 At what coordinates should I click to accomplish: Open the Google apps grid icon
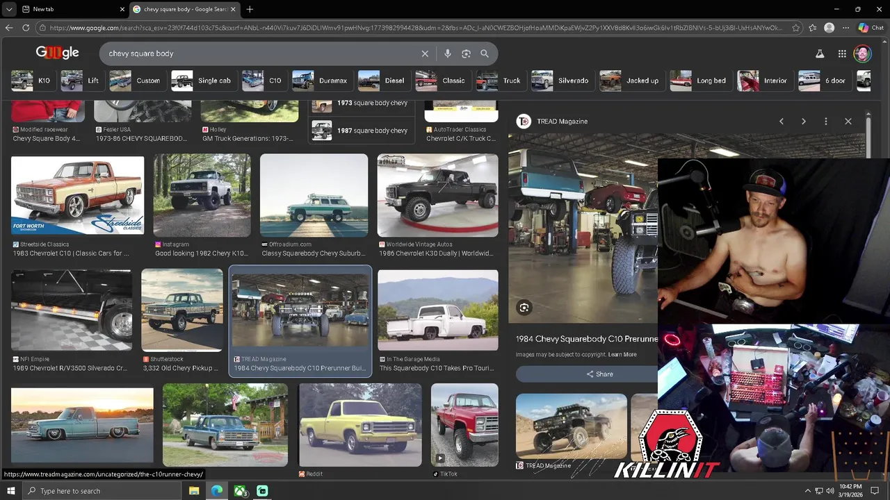pos(842,53)
